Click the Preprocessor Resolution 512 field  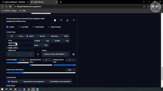click(x=71, y=70)
